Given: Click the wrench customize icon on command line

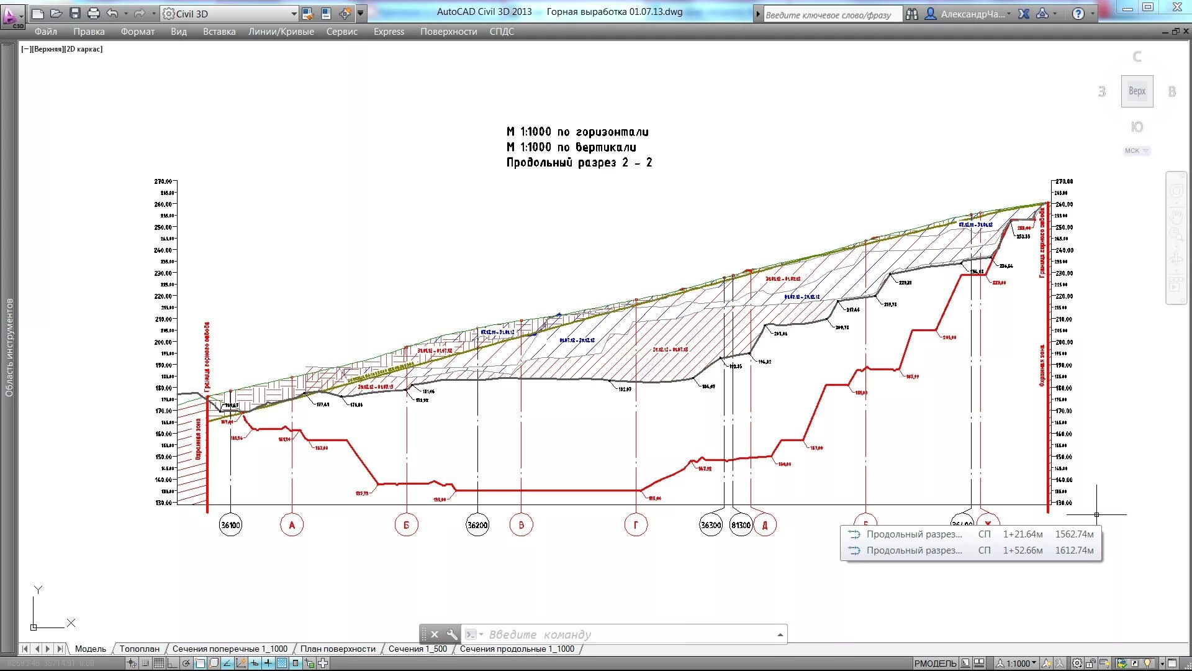Looking at the screenshot, I should 452,634.
